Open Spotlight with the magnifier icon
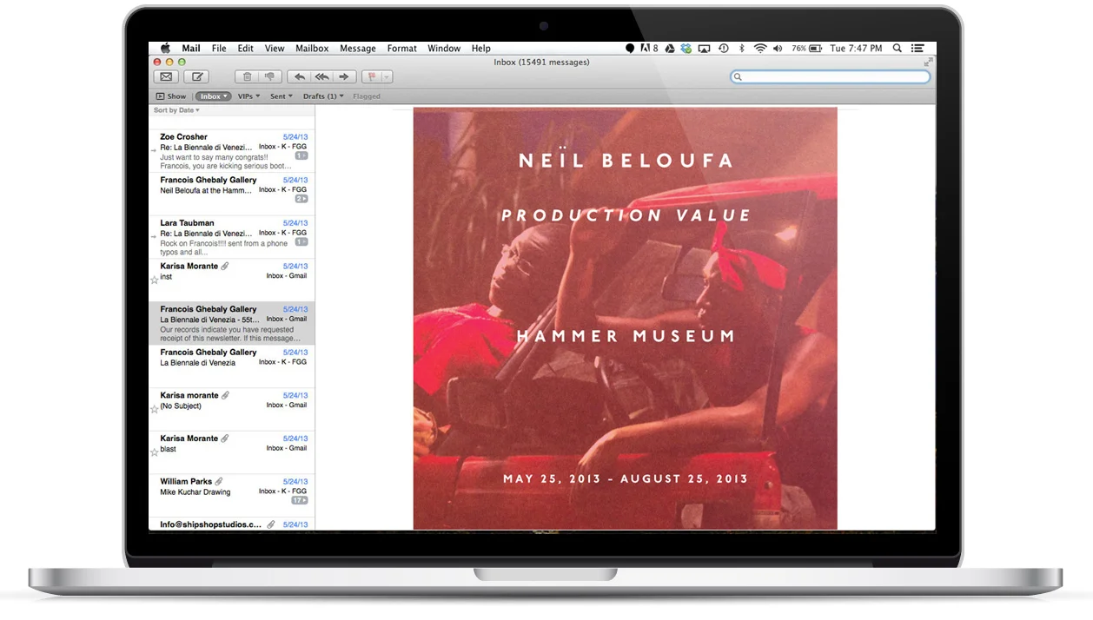Image resolution: width=1093 pixels, height=620 pixels. [x=898, y=49]
